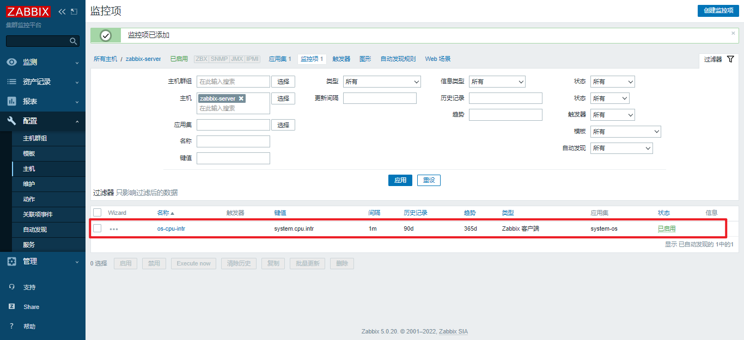The width and height of the screenshot is (744, 340).
Task: Click the Share Z icon
Action: coord(11,307)
